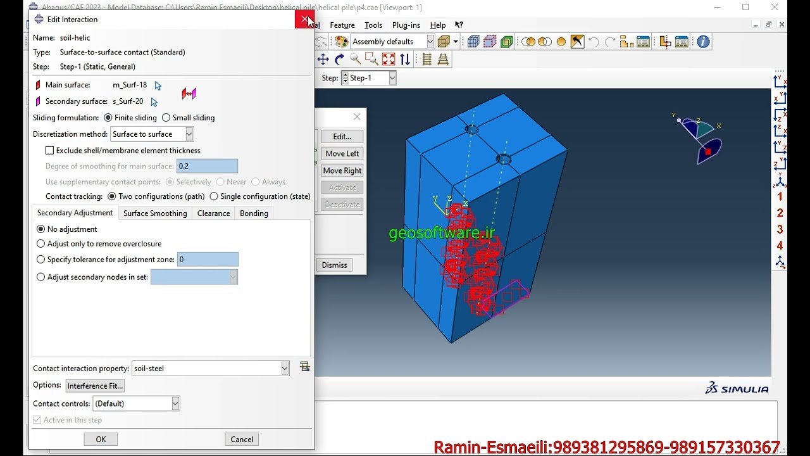The height and width of the screenshot is (456, 810).
Task: Apply the Y-X front view icon
Action: tap(780, 82)
